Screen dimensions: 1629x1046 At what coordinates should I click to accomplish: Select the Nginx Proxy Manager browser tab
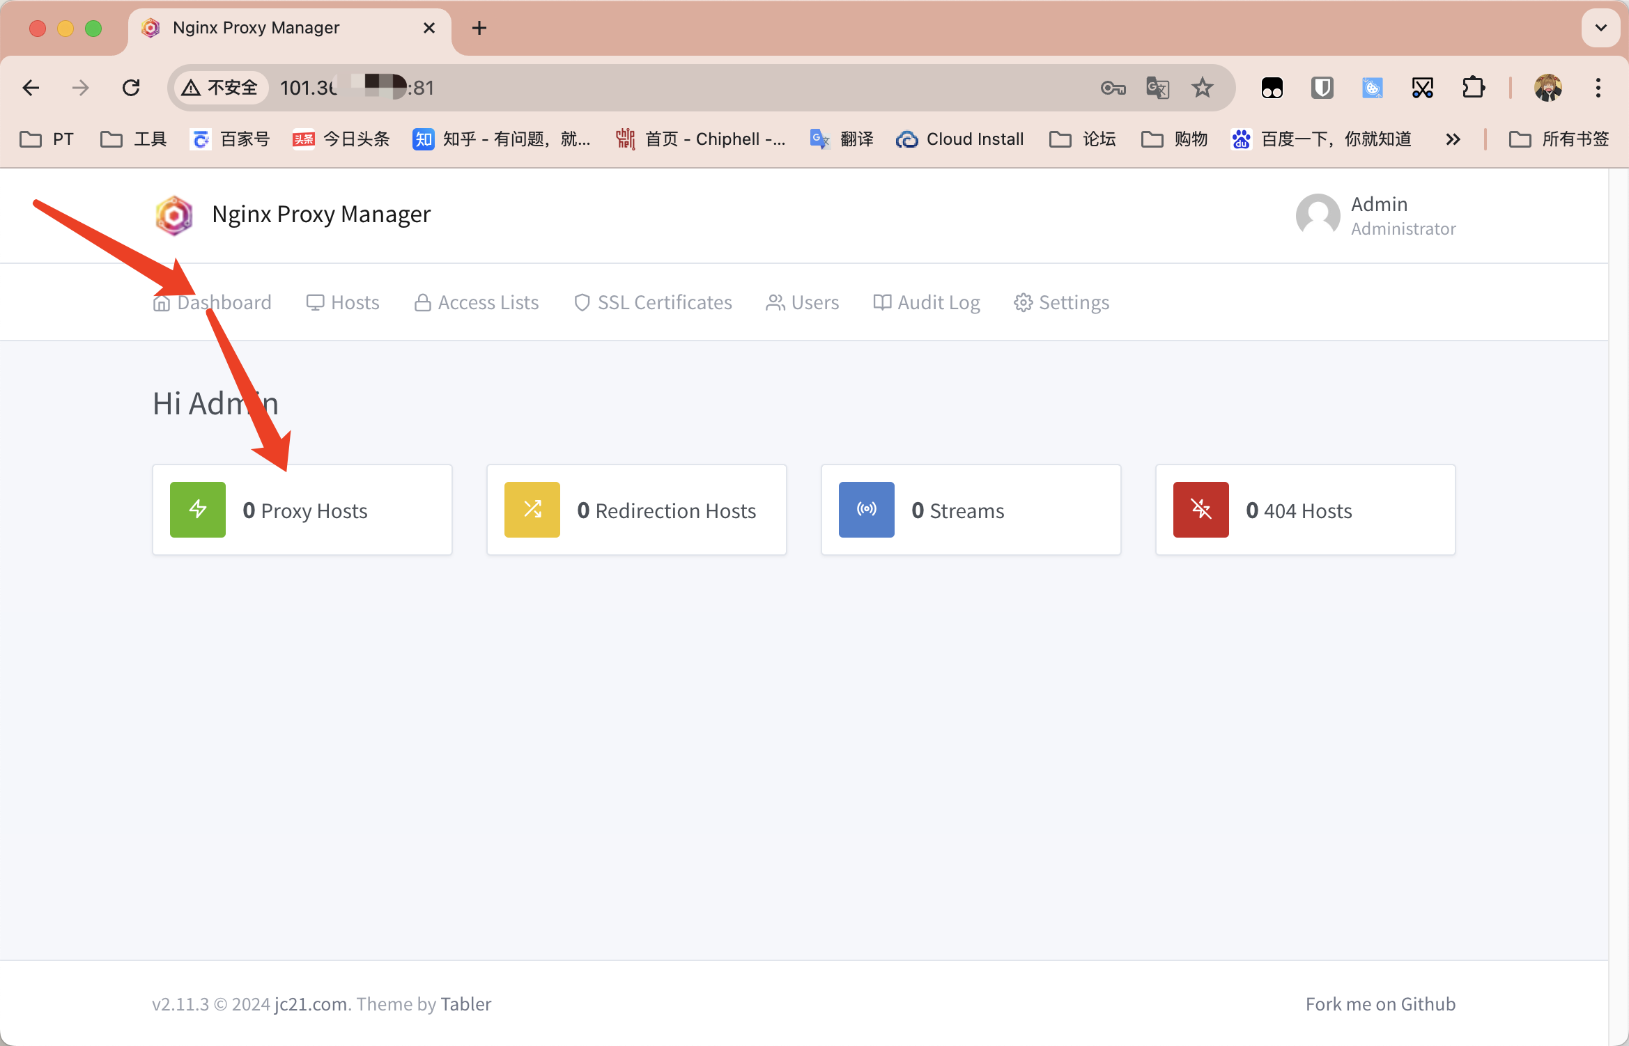(290, 28)
